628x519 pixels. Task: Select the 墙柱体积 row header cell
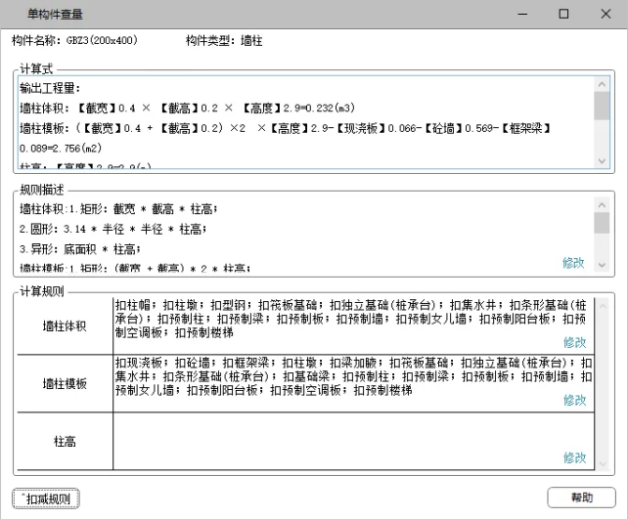pyautogui.click(x=65, y=325)
